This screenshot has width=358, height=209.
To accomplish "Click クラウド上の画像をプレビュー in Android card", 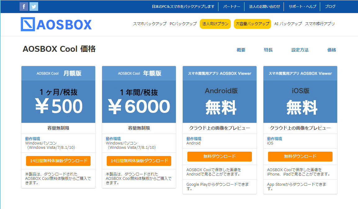I will pos(219,128).
